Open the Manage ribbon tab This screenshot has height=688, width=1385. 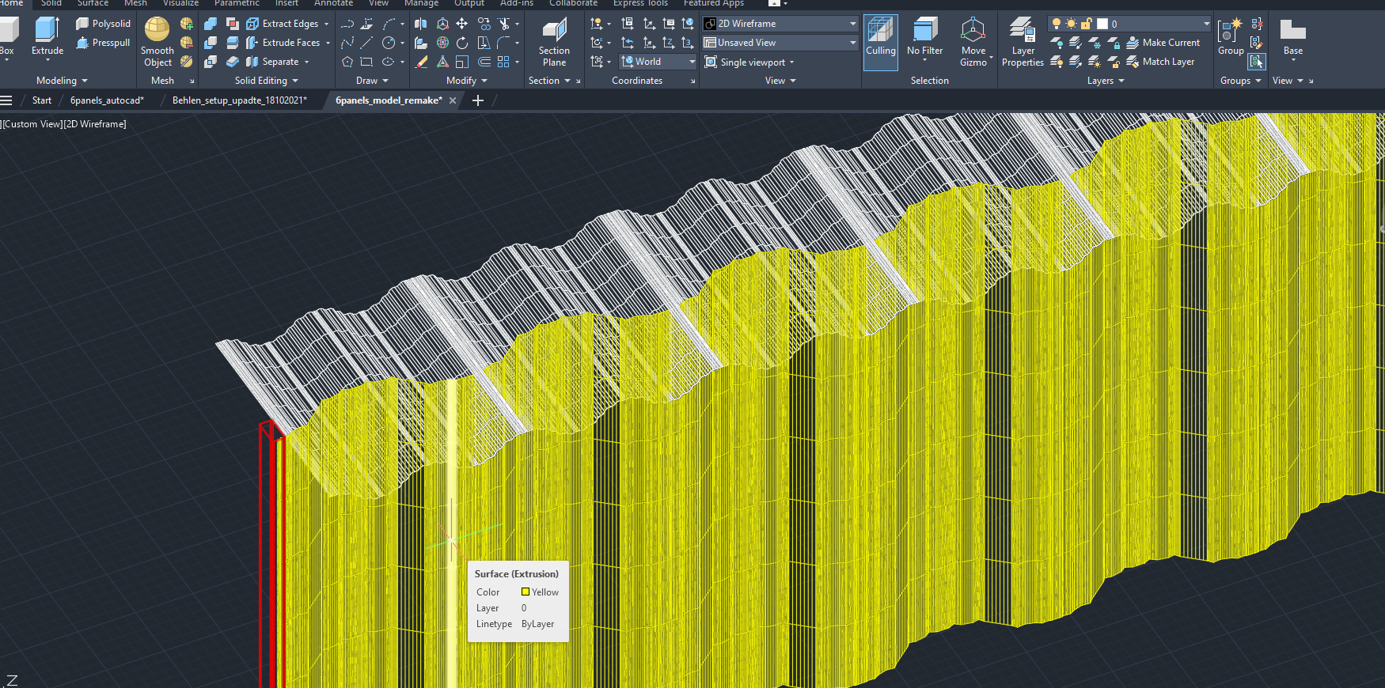(421, 3)
